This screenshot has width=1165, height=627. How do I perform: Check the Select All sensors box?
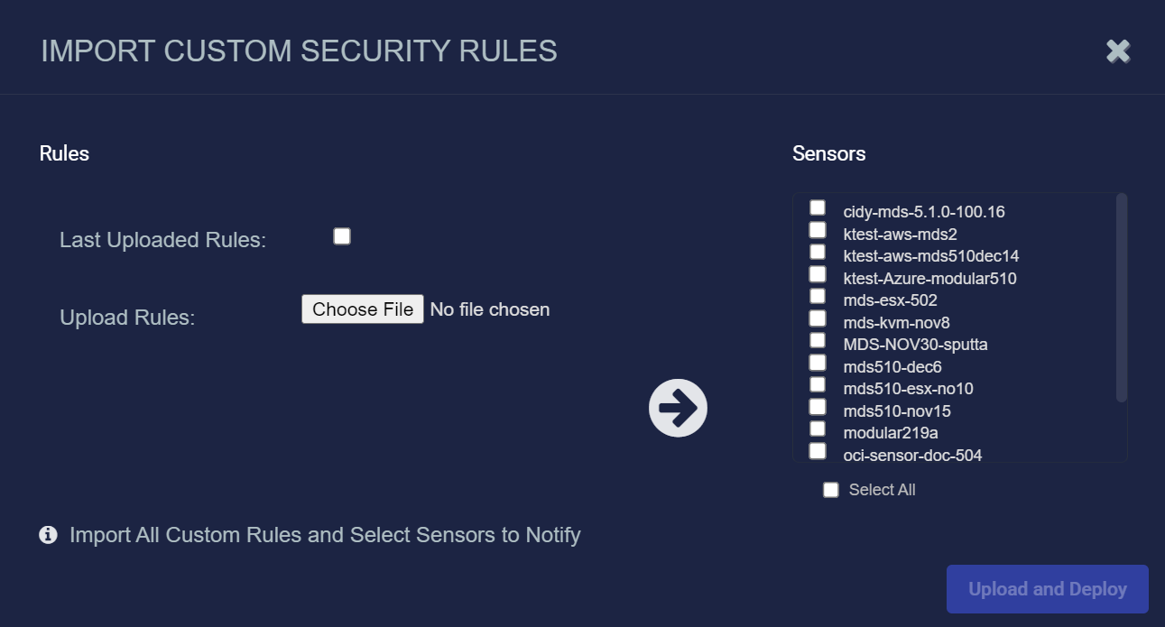(830, 489)
